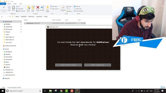This screenshot has width=166, height=93.
Task: Open Task View on taskbar
Action: [45, 91]
